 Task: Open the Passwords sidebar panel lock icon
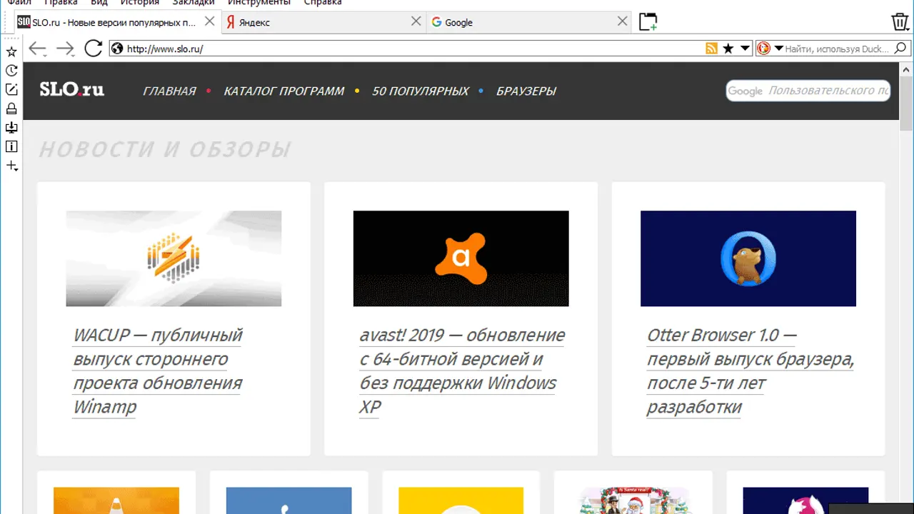point(11,109)
